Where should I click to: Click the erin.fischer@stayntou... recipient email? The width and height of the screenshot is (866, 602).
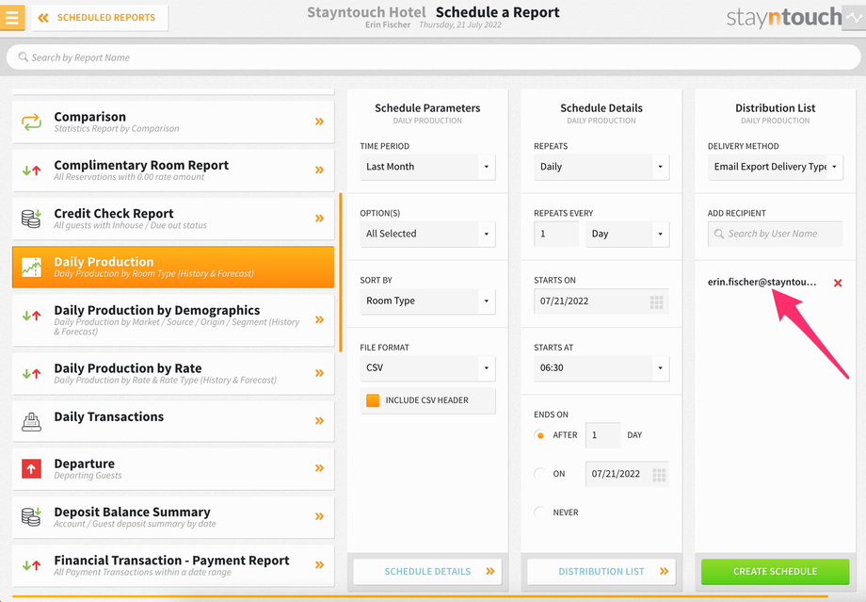pyautogui.click(x=762, y=282)
